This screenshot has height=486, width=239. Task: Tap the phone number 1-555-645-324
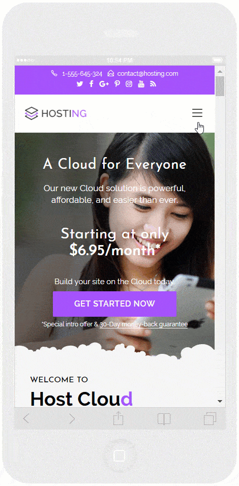click(x=82, y=74)
